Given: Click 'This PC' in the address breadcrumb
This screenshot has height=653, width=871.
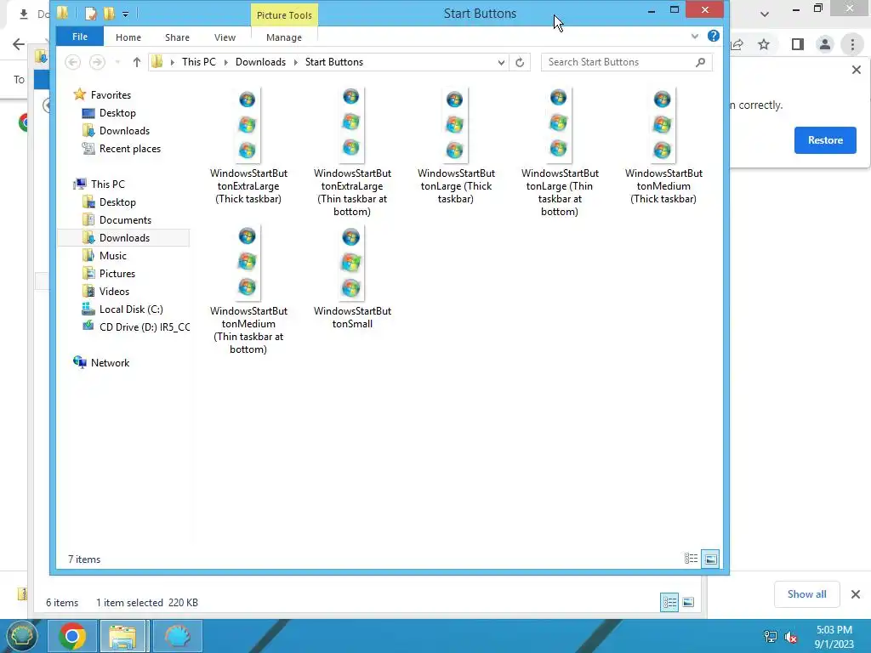Looking at the screenshot, I should pyautogui.click(x=199, y=62).
